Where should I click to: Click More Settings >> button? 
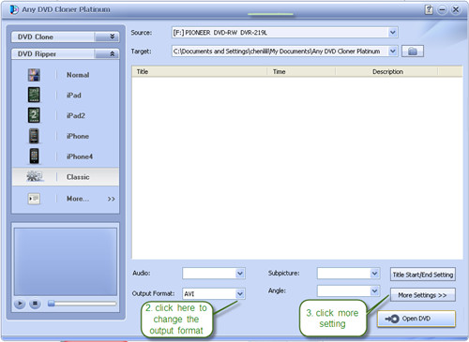(423, 295)
